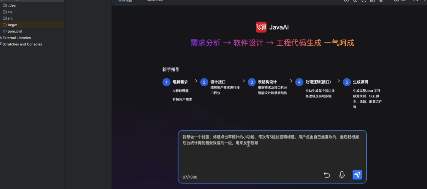Click chevron between 表结构设计 and 处理逻辑(接口)
Viewport: 427px width, 189px height.
[x=291, y=81]
